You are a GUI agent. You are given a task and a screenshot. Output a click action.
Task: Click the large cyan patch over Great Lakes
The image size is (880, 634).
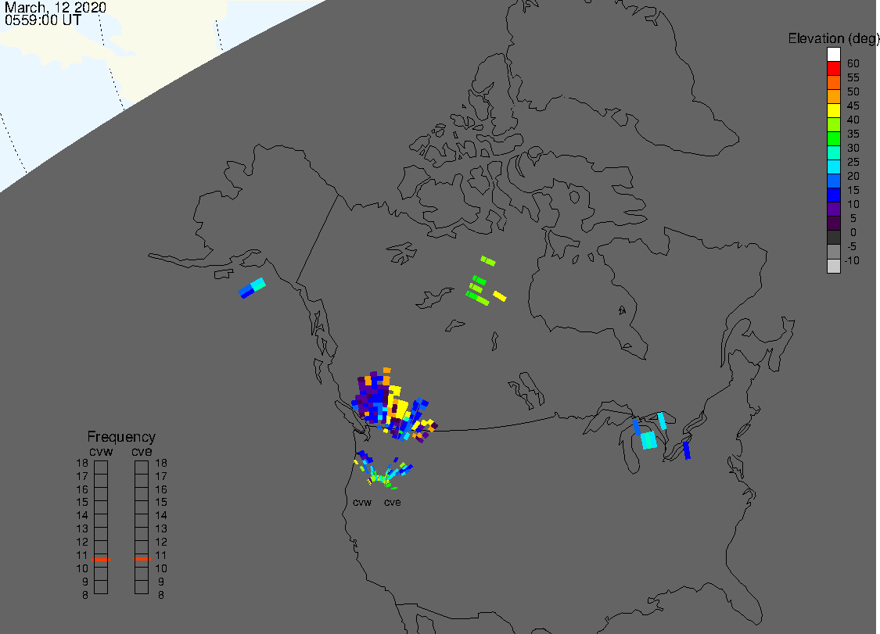click(x=648, y=440)
